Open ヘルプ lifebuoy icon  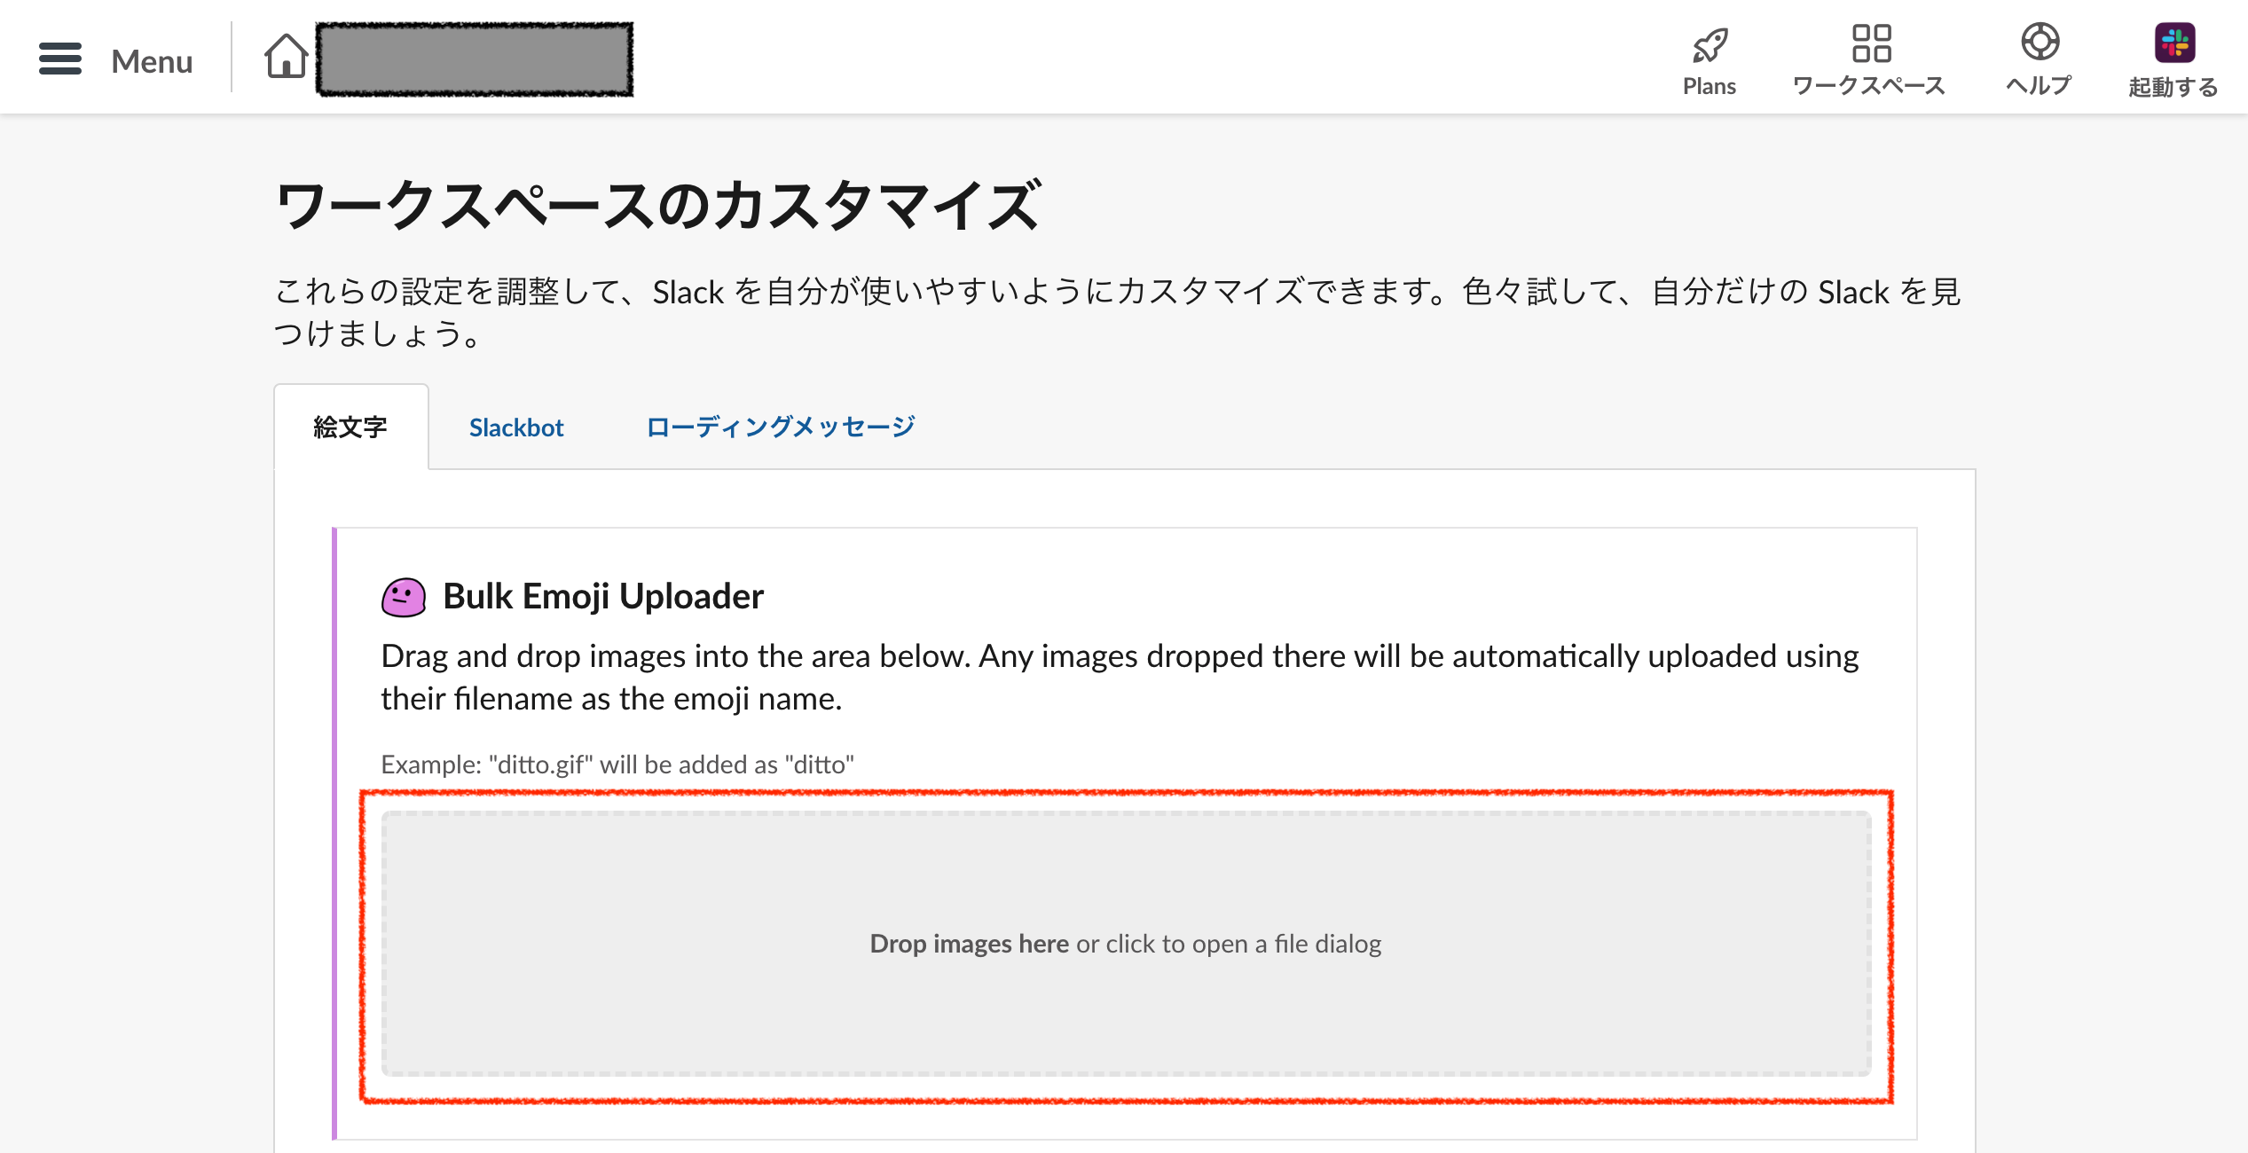coord(2040,42)
